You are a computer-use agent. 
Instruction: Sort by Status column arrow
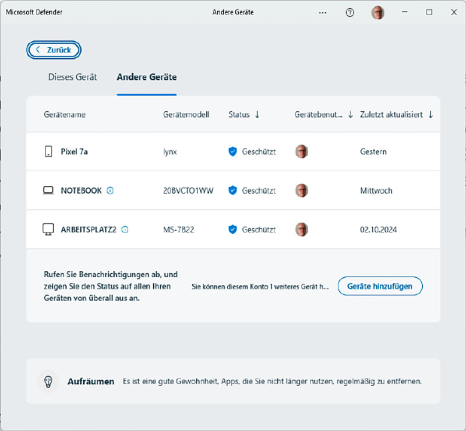click(x=257, y=114)
